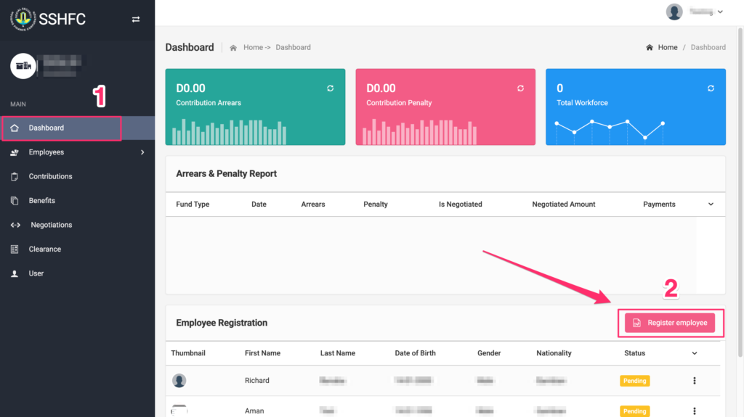Image resolution: width=744 pixels, height=417 pixels.
Task: Expand the Arrears report column chevron
Action: tap(711, 205)
